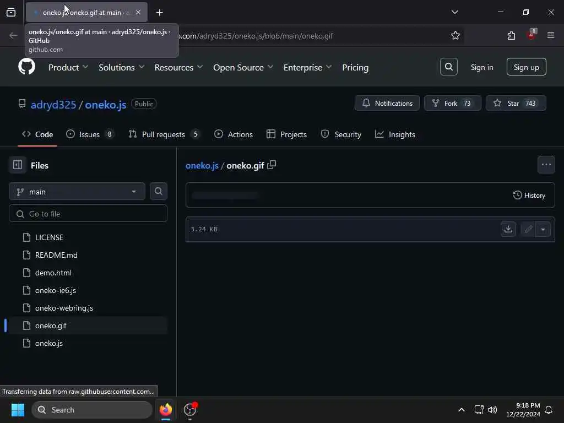Image resolution: width=564 pixels, height=423 pixels.
Task: Switch to the Insights tab
Action: coord(395,134)
